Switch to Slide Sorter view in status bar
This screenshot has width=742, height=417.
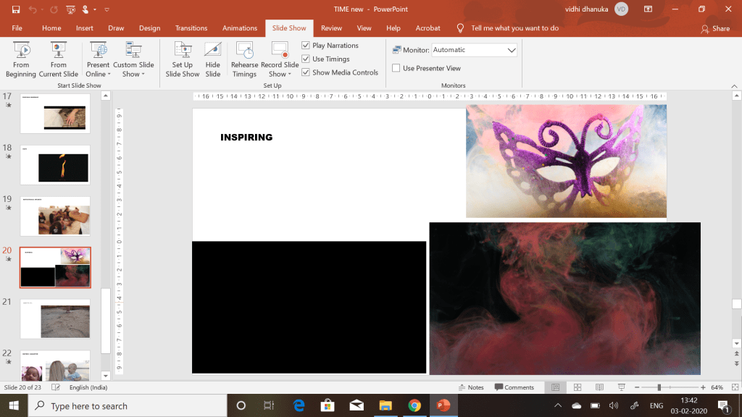click(578, 387)
